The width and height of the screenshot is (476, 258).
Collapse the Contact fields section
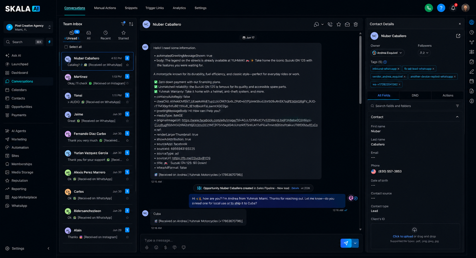click(x=457, y=117)
